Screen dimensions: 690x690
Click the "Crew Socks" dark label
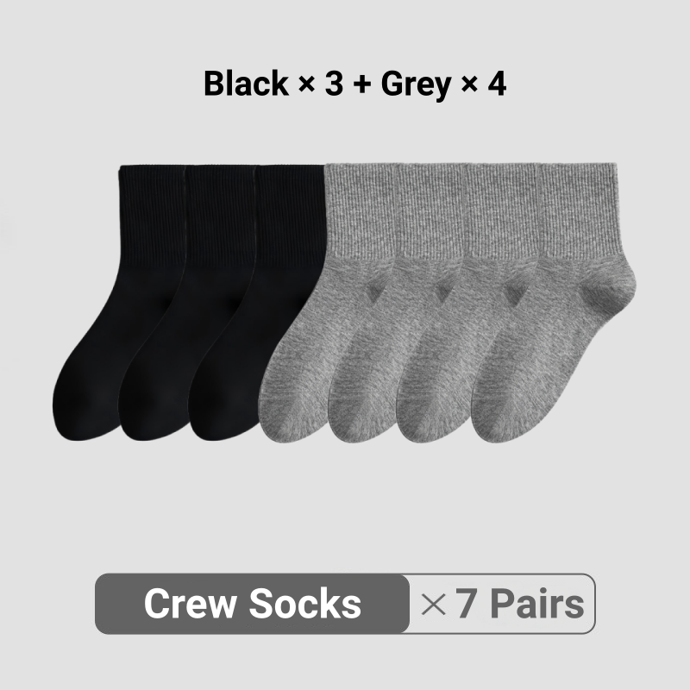[252, 603]
